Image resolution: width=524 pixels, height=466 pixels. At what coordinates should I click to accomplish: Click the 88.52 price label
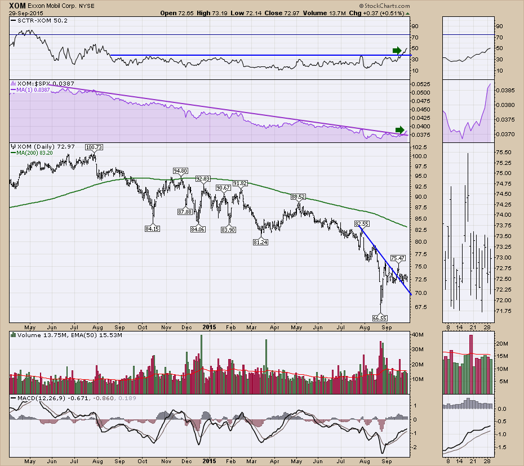[x=297, y=196]
